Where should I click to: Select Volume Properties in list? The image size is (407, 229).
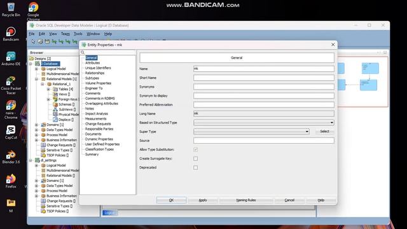(x=98, y=83)
